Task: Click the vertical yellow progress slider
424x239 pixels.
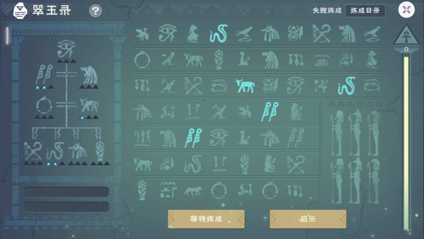Action: 406,143
